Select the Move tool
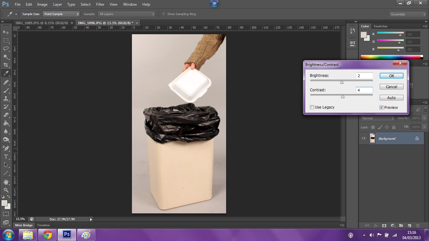Image resolution: width=429 pixels, height=241 pixels. coord(6,32)
